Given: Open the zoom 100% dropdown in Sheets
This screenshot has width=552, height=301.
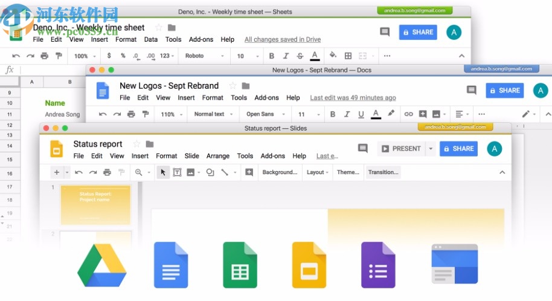Looking at the screenshot, I should click(x=85, y=56).
